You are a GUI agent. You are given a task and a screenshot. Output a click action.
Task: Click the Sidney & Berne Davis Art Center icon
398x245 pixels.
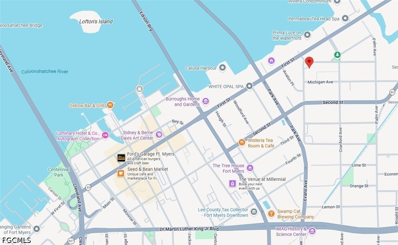159,135
